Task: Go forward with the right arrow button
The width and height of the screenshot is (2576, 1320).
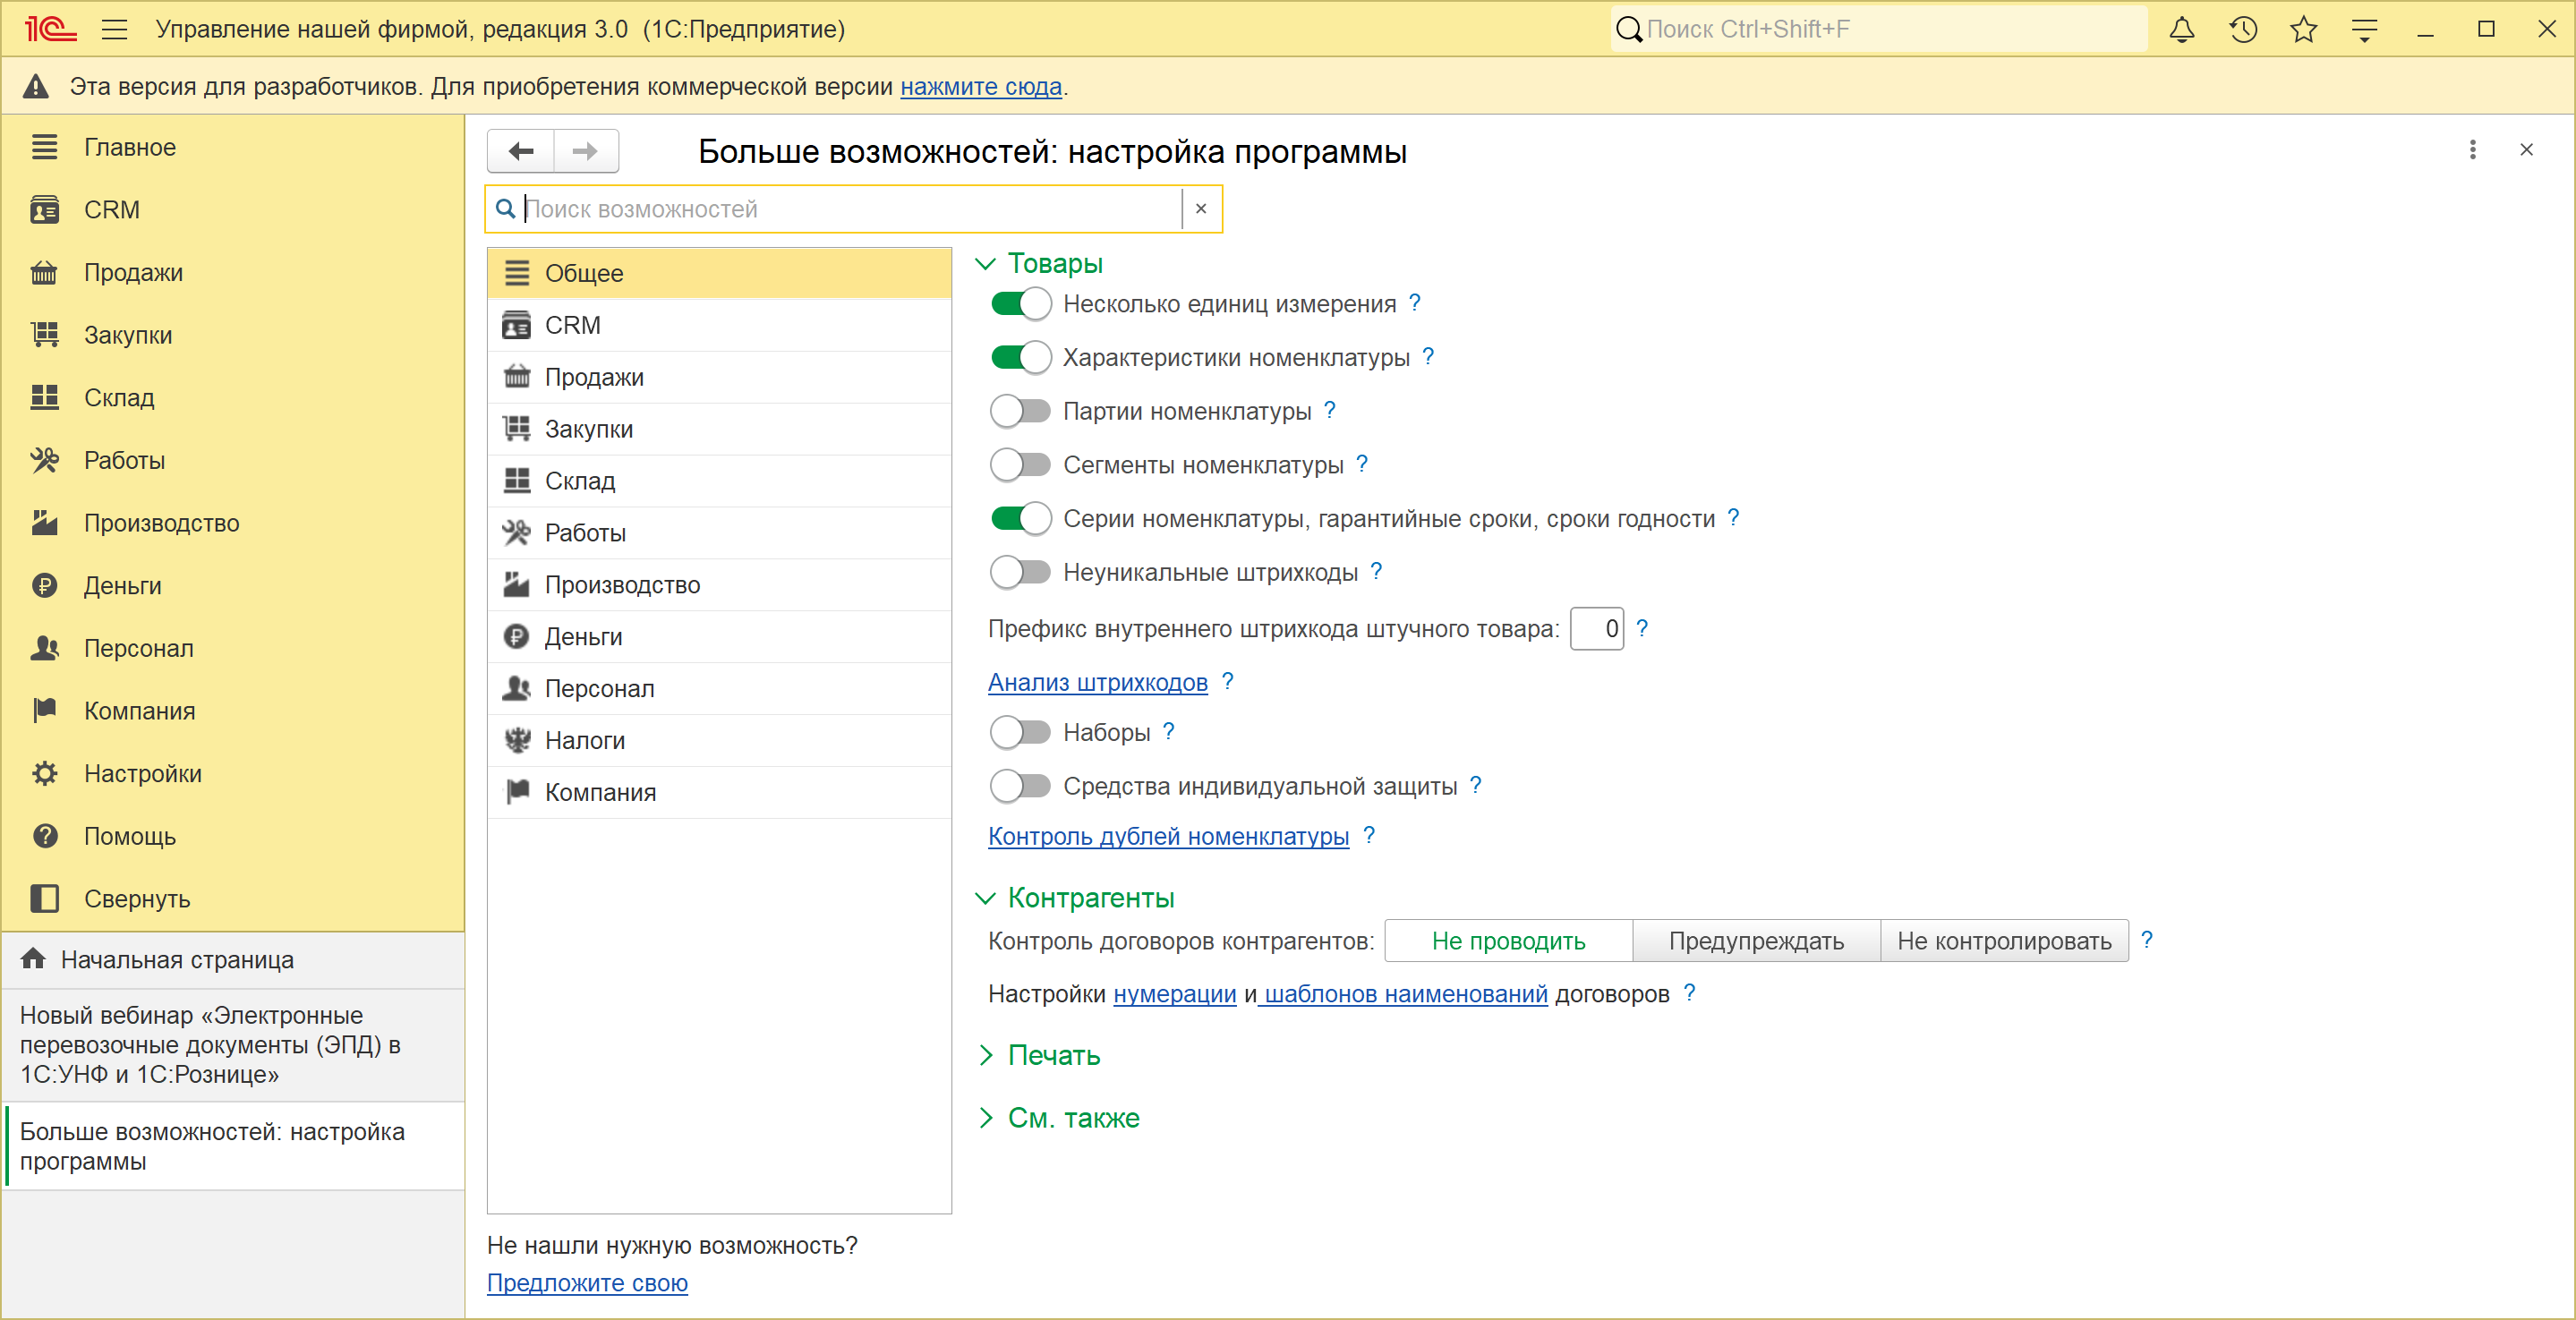Action: pyautogui.click(x=586, y=151)
